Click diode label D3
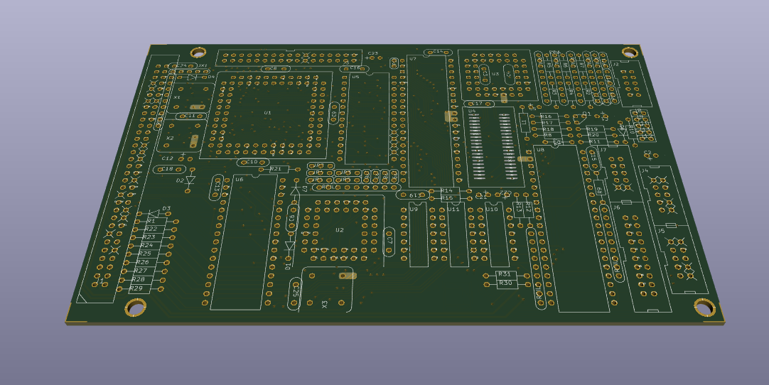This screenshot has height=385, width=769. point(166,209)
